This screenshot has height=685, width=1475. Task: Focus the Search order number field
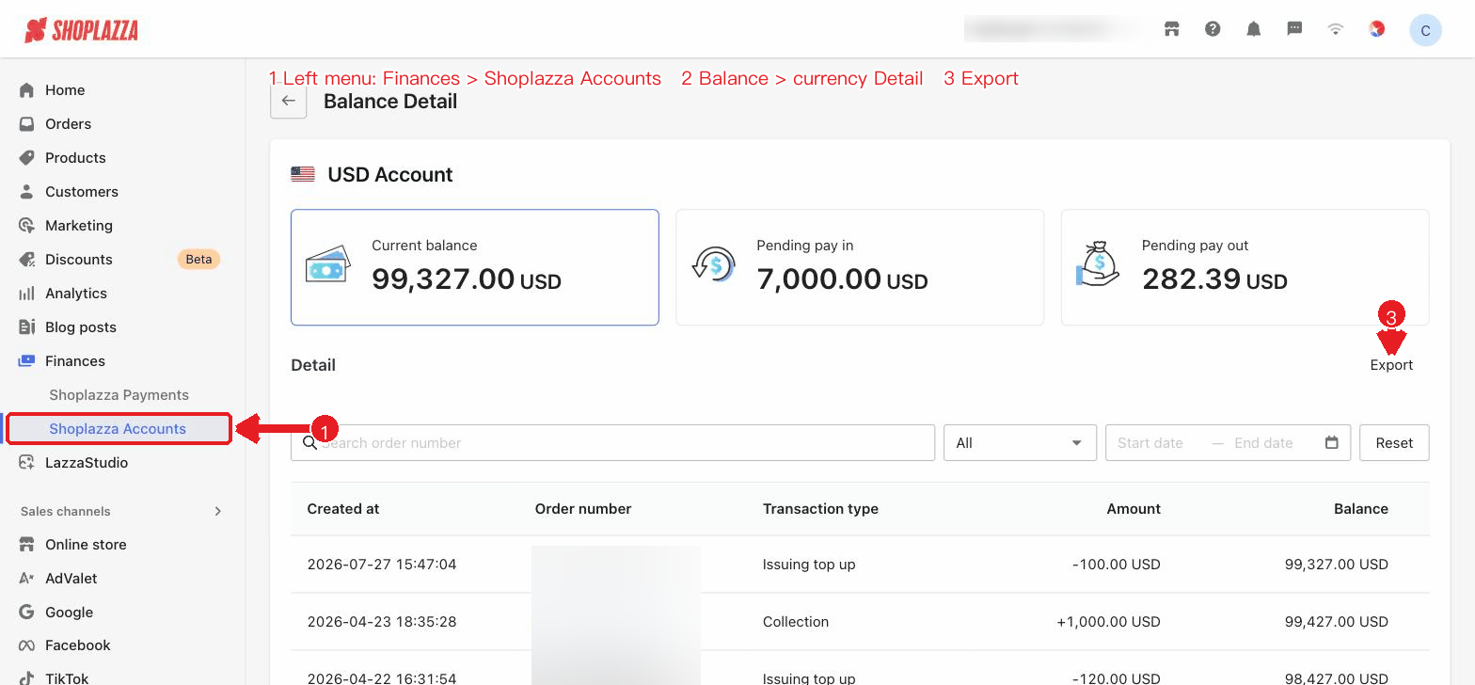click(x=612, y=443)
